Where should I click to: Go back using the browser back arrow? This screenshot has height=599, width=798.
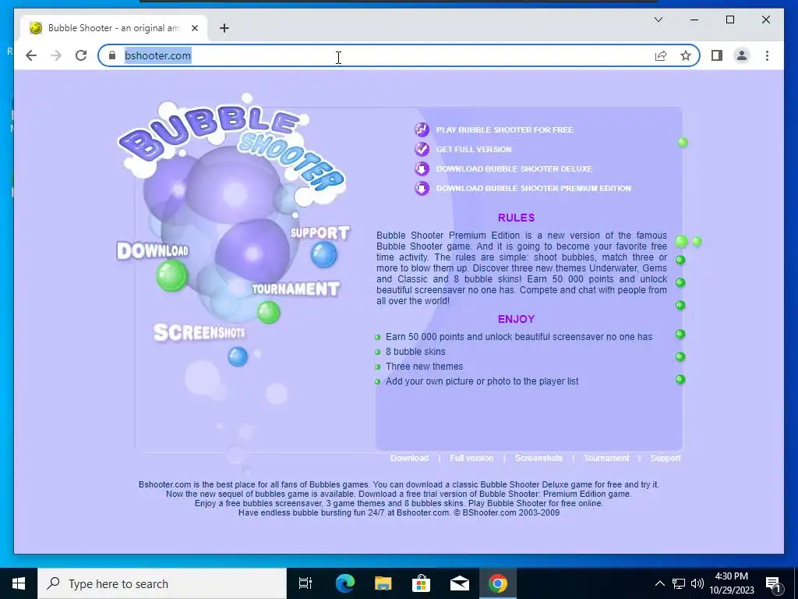[x=31, y=55]
